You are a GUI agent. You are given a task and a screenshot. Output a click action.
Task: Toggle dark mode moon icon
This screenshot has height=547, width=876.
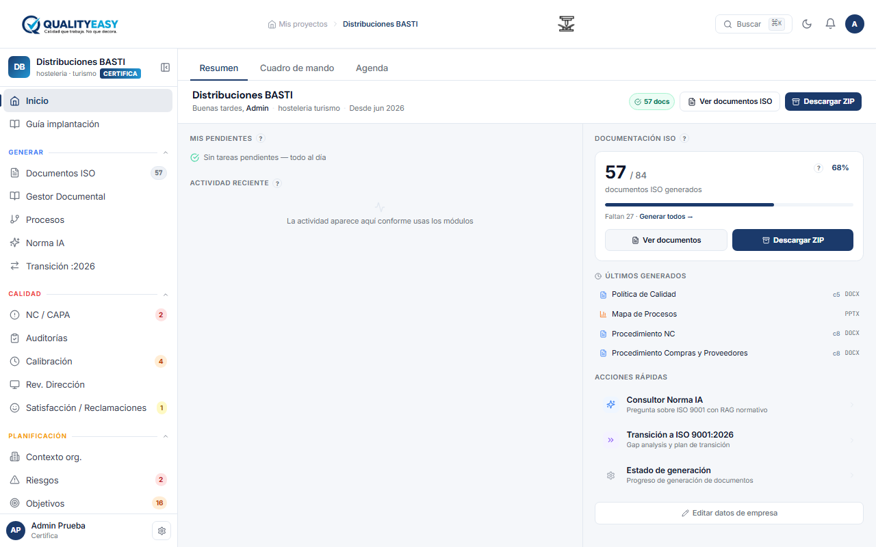click(807, 24)
